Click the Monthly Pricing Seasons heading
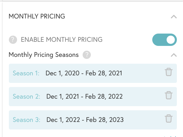The image size is (183, 137). click(44, 55)
